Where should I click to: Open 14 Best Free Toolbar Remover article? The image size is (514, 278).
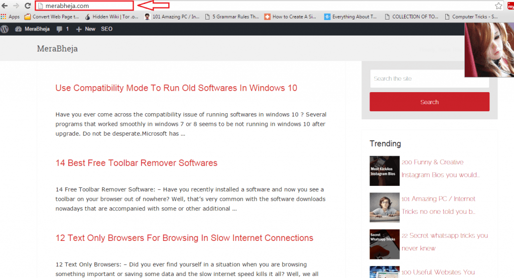coord(137,163)
